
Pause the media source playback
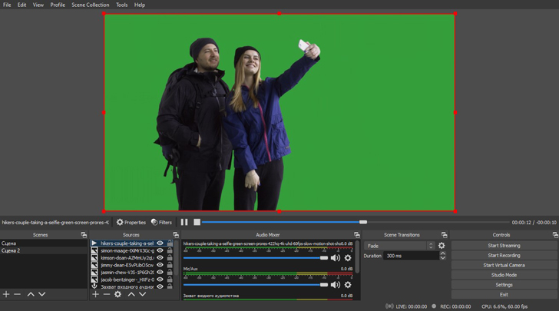click(x=184, y=222)
